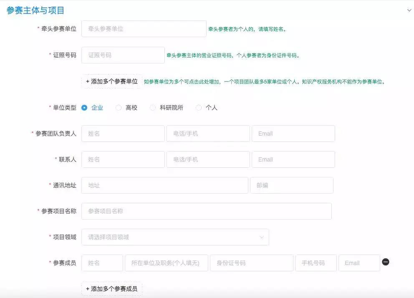
Task: Click the 单位类型 field label
Action: (x=64, y=108)
